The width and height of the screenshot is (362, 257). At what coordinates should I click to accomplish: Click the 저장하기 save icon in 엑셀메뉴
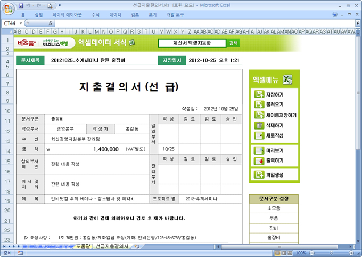259,94
